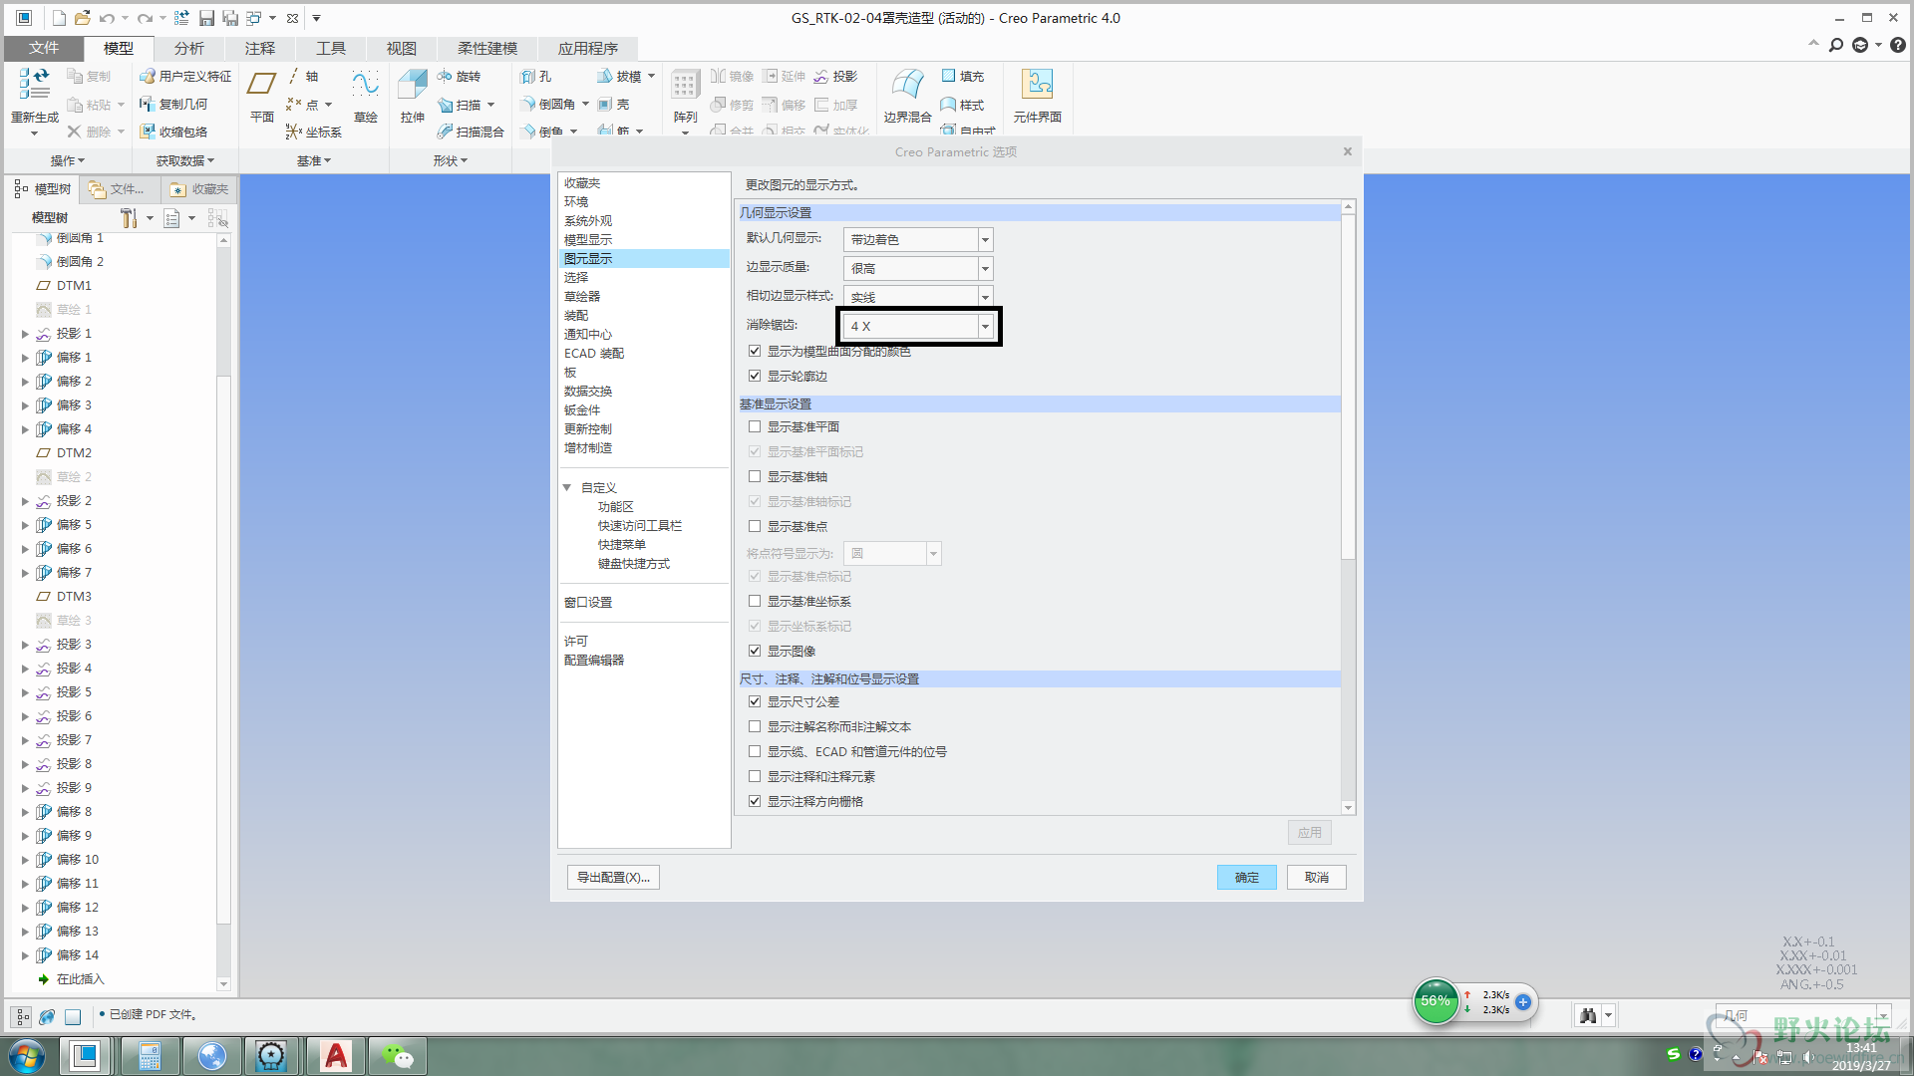This screenshot has height=1076, width=1914.
Task: Expand 偏移 5 in the model tree
Action: 25,525
